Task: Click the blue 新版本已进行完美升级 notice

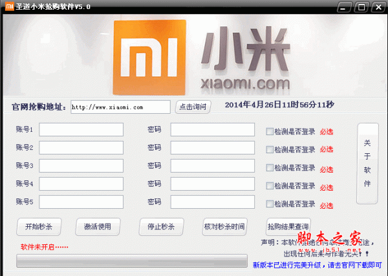Action: (x=317, y=265)
